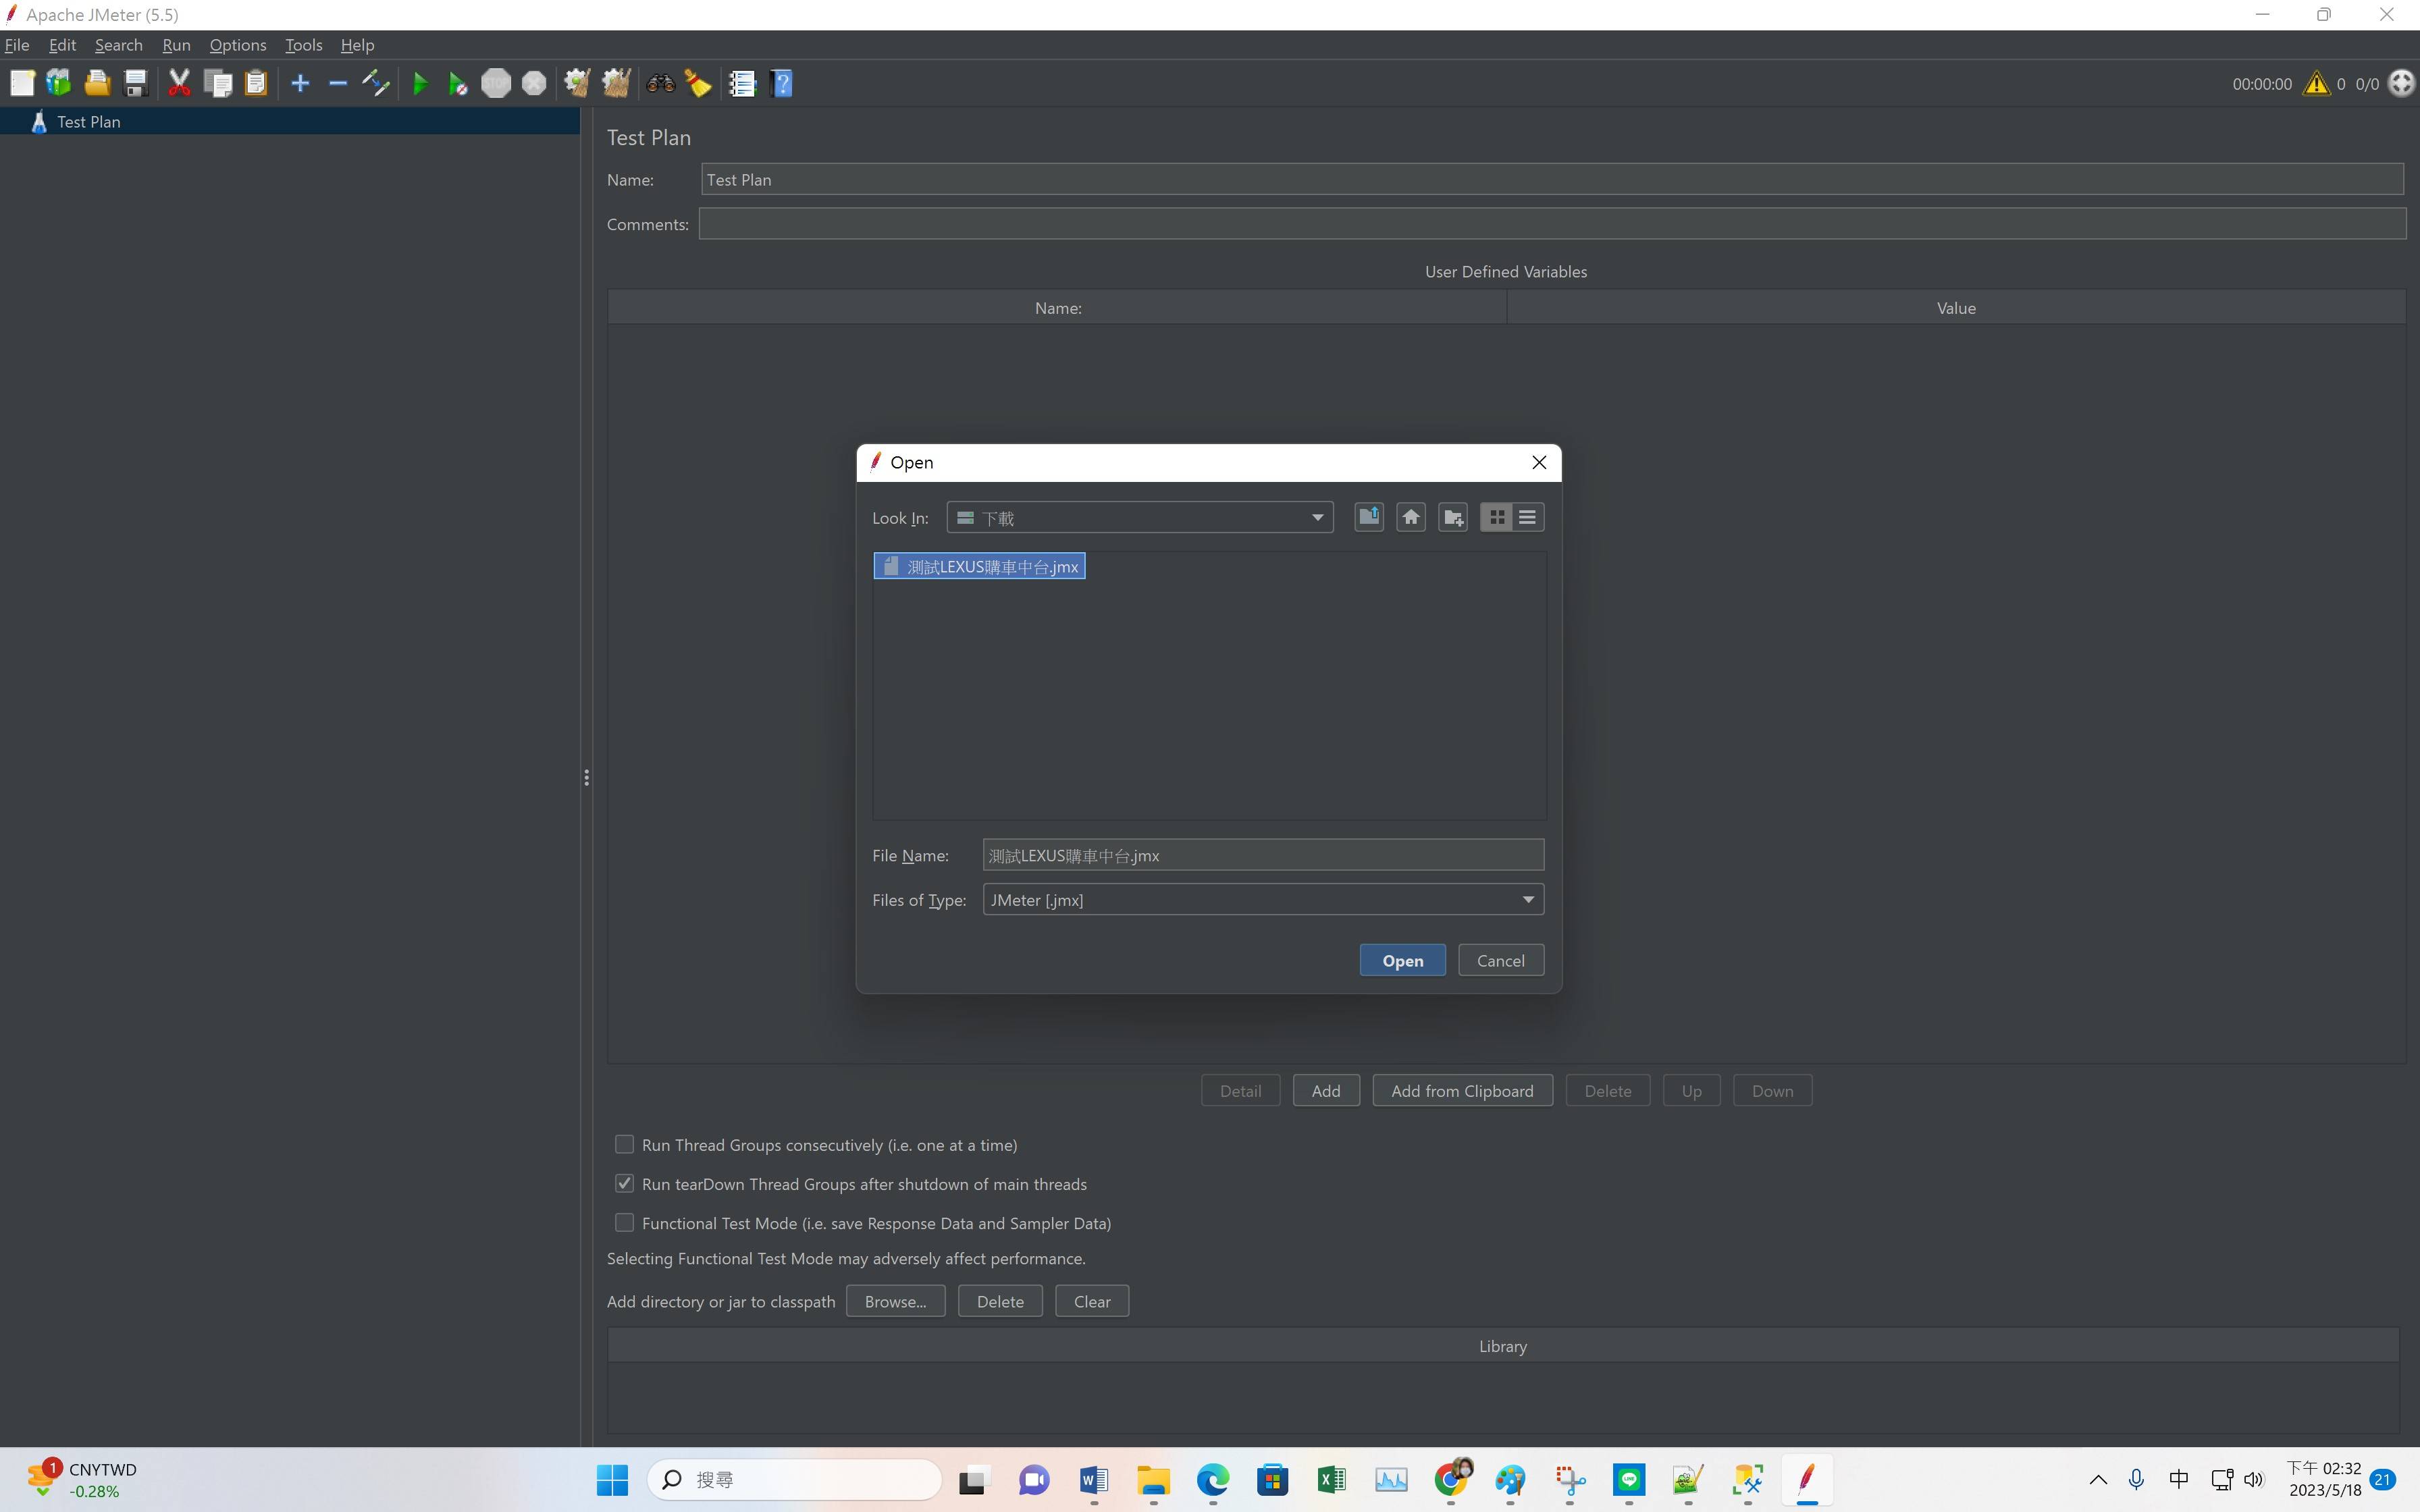Click the remote engines status icon

pos(2401,83)
